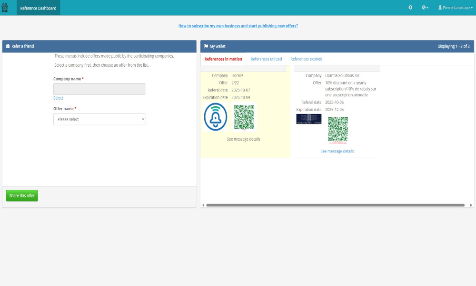Open the globe language selector
Screen dimensions: 476x286
425,8
